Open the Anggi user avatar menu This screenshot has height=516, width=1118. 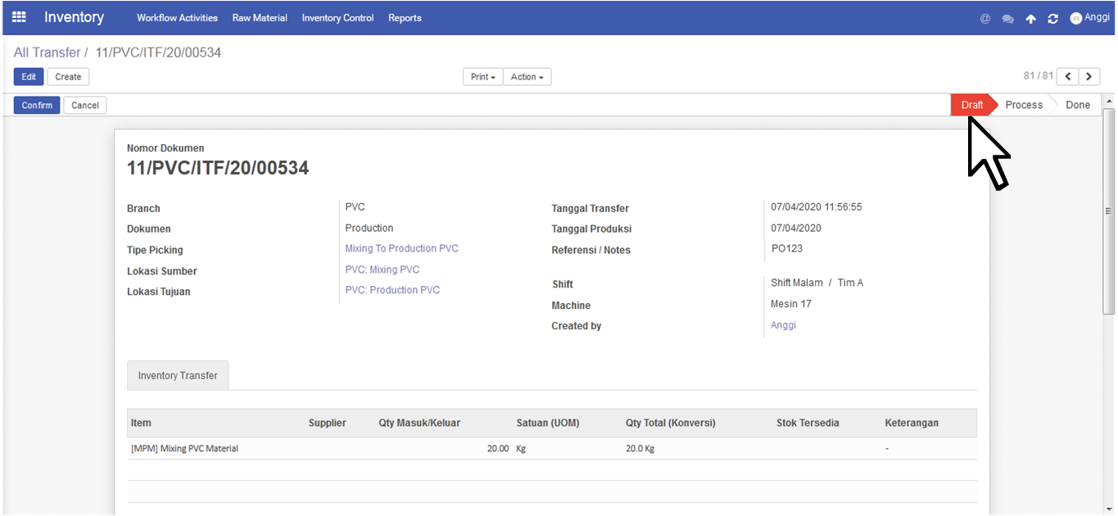[1089, 17]
